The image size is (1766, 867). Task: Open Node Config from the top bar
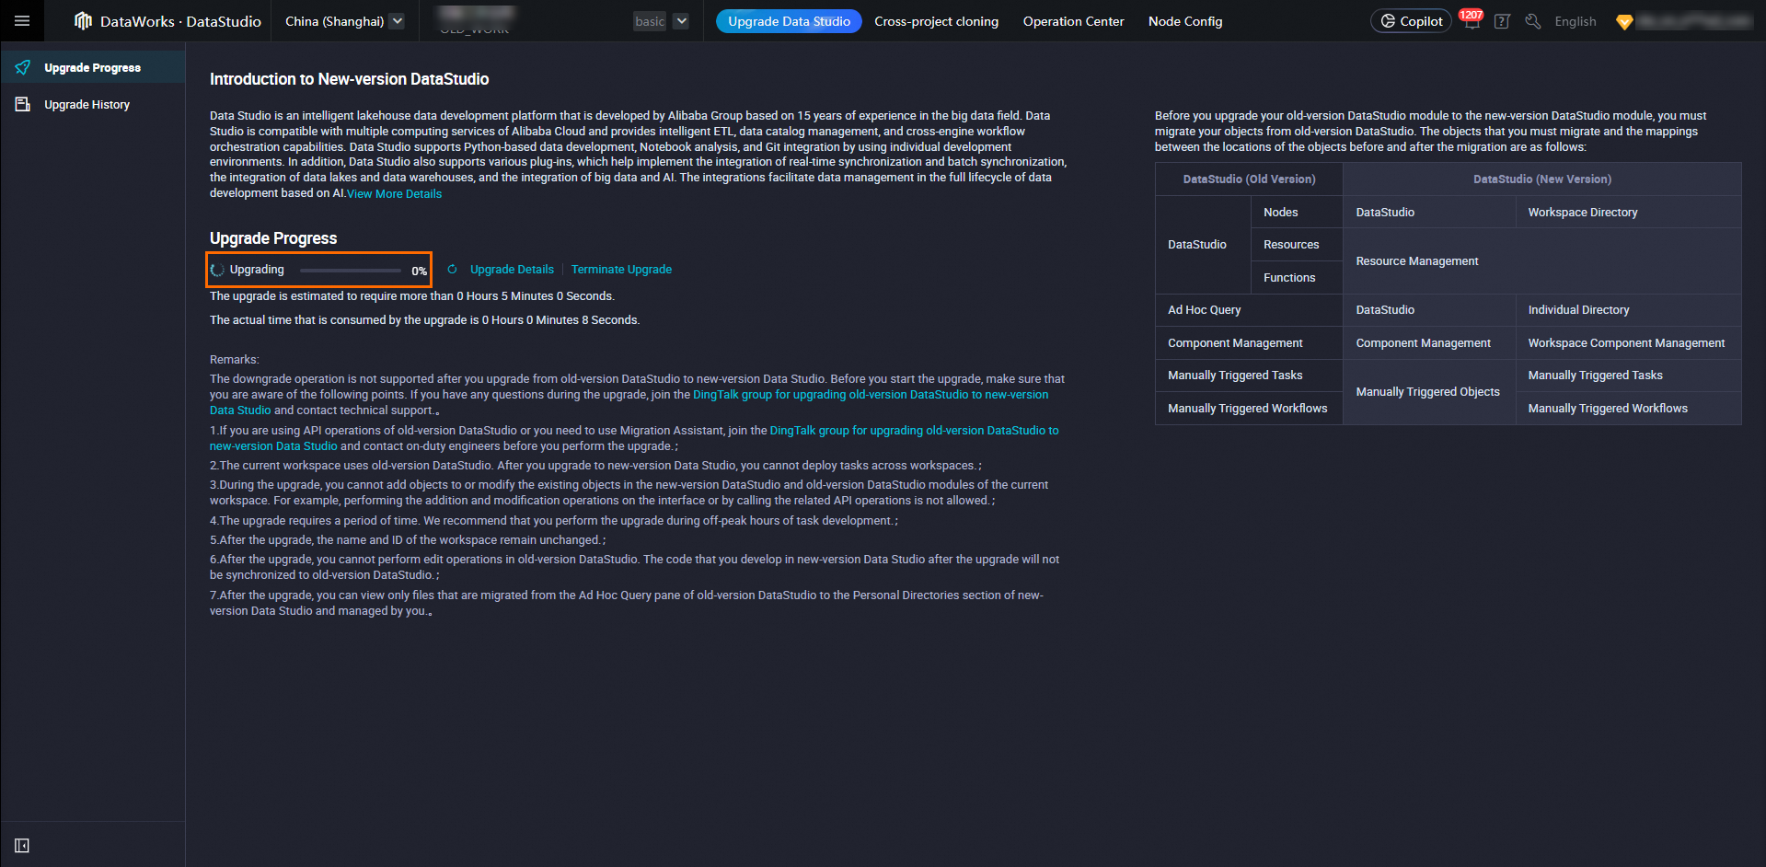[1185, 21]
